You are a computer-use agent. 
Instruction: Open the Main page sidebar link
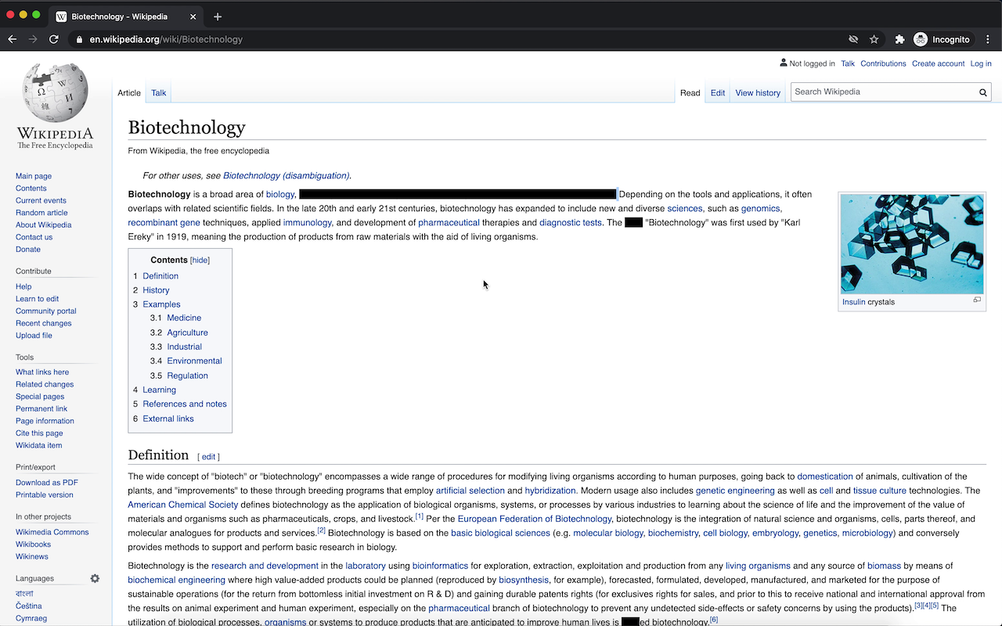coord(34,176)
